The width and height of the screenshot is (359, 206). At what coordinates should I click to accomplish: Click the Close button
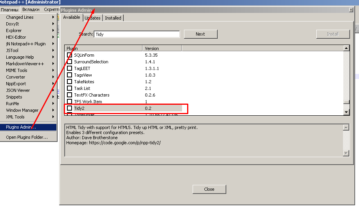coord(209,189)
